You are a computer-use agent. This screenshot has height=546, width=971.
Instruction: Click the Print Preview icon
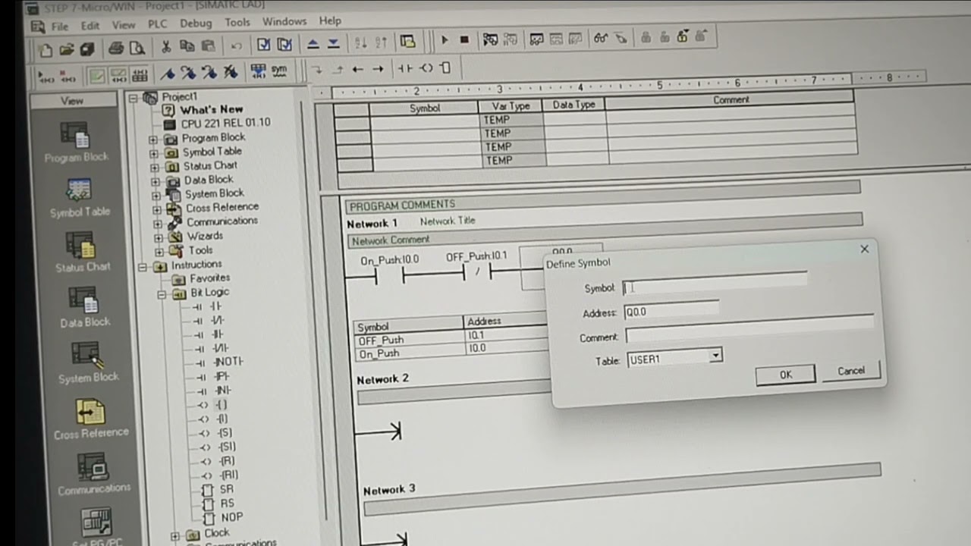coord(137,48)
